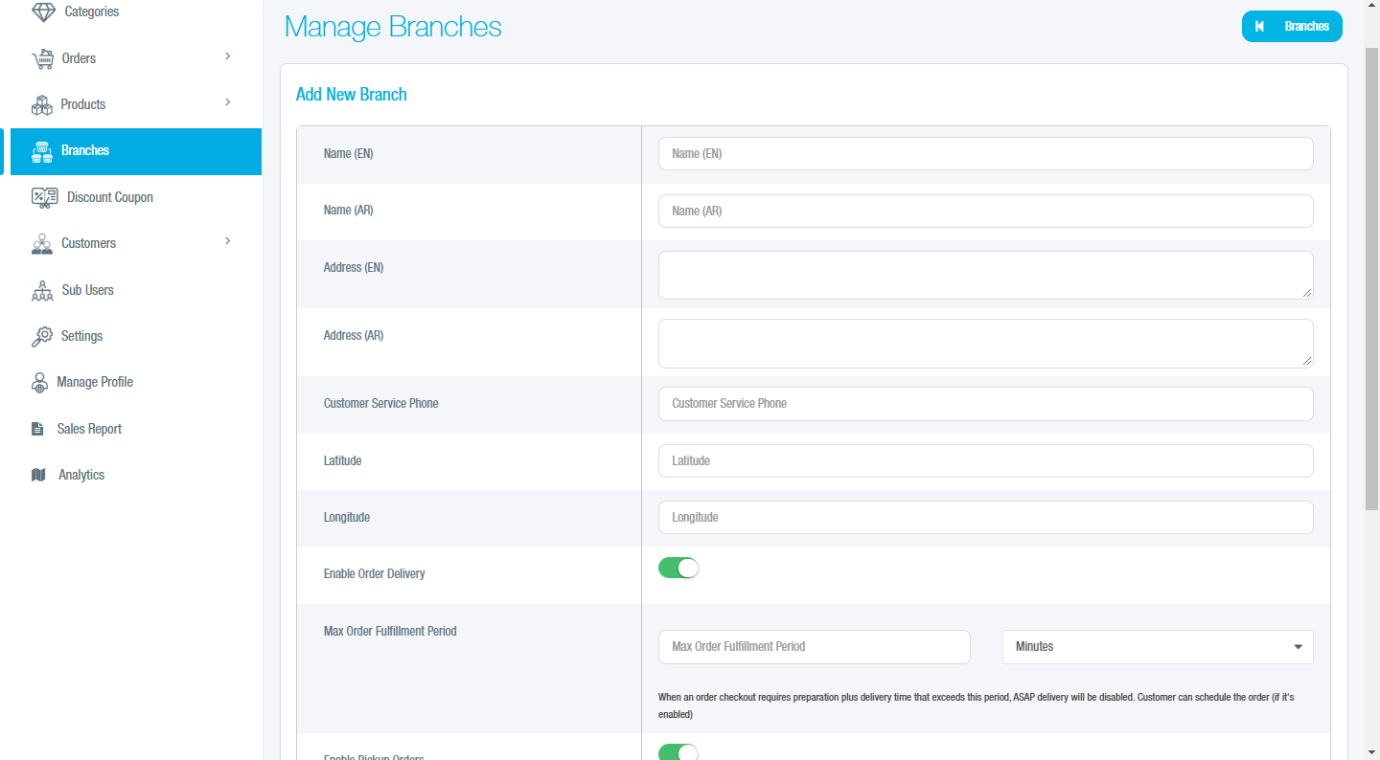Focus the Customer Service Phone field
The width and height of the screenshot is (1380, 760).
985,404
